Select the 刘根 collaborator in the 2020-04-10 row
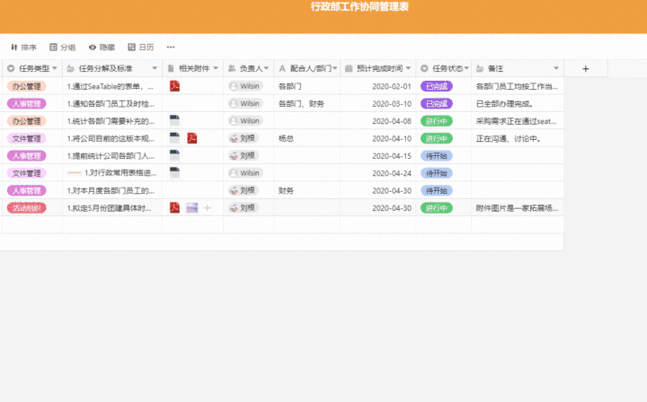Image resolution: width=647 pixels, height=402 pixels. click(x=243, y=138)
